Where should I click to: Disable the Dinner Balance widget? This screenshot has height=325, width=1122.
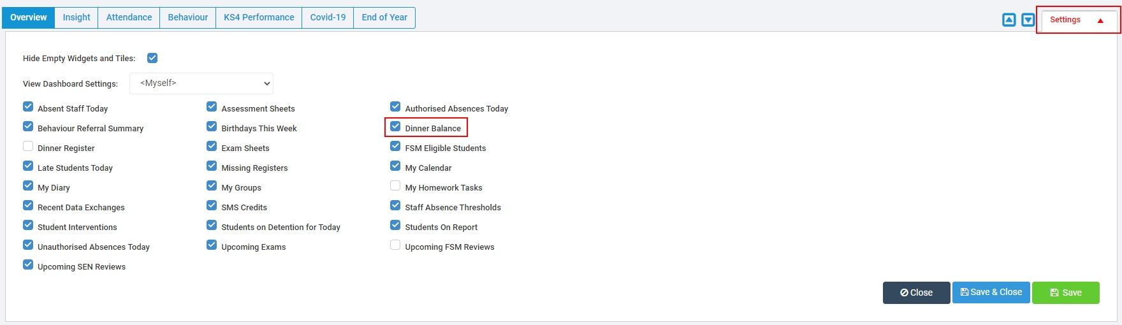[x=395, y=127]
